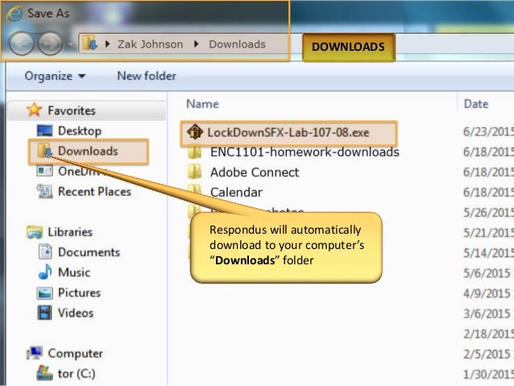Click the 5/26/2015 date cell

coord(488,213)
